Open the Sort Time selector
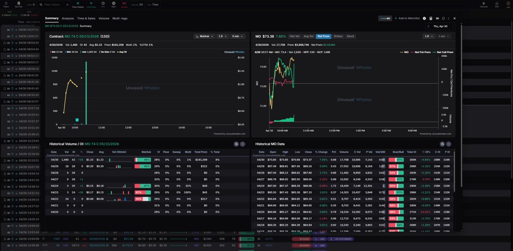The width and height of the screenshot is (513, 251). (153, 5)
